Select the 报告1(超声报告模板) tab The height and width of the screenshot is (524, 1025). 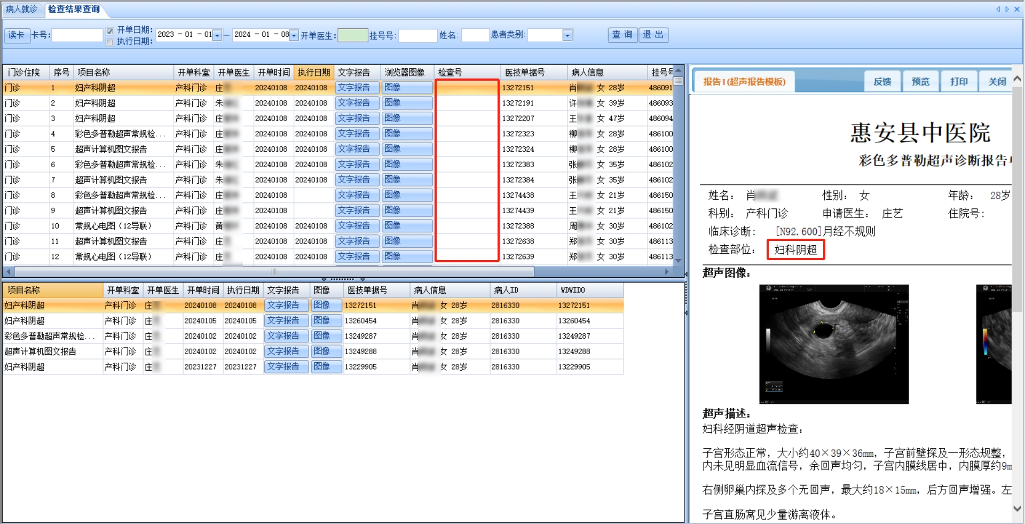pyautogui.click(x=744, y=82)
